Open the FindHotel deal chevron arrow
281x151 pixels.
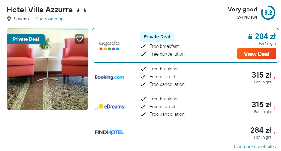(x=274, y=133)
